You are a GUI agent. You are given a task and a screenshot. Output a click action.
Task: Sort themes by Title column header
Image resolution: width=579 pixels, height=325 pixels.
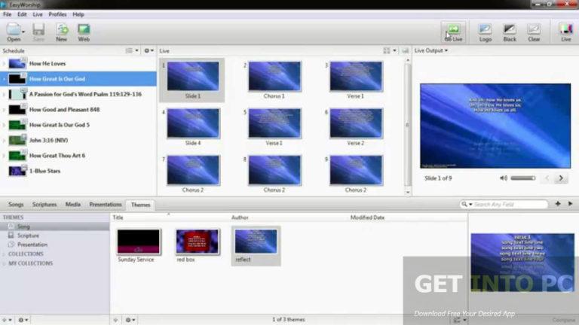click(118, 217)
